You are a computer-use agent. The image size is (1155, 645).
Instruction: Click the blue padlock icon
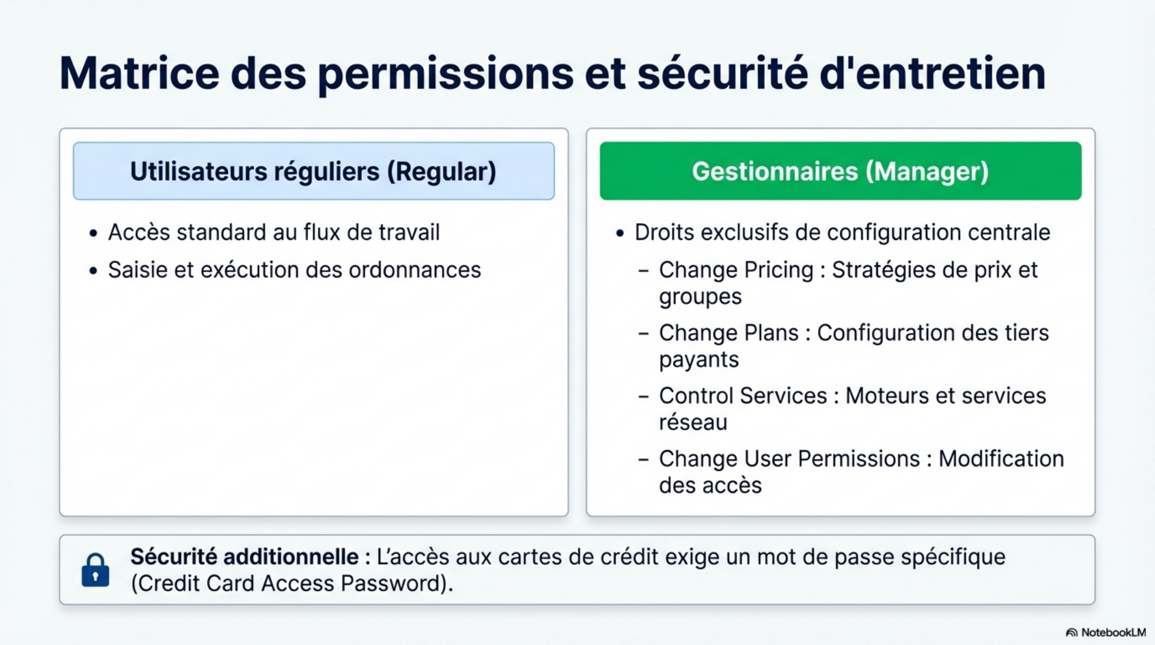coord(95,570)
